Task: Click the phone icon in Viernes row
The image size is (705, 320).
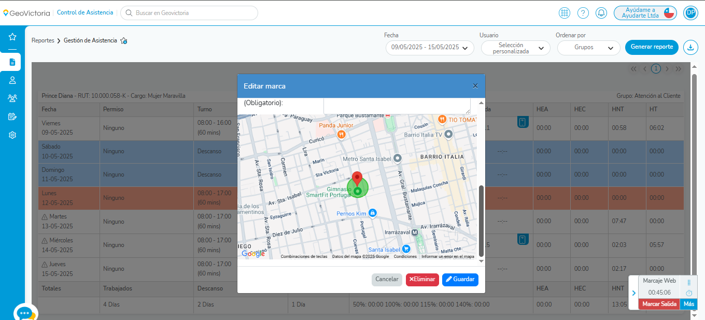Action: (x=523, y=122)
